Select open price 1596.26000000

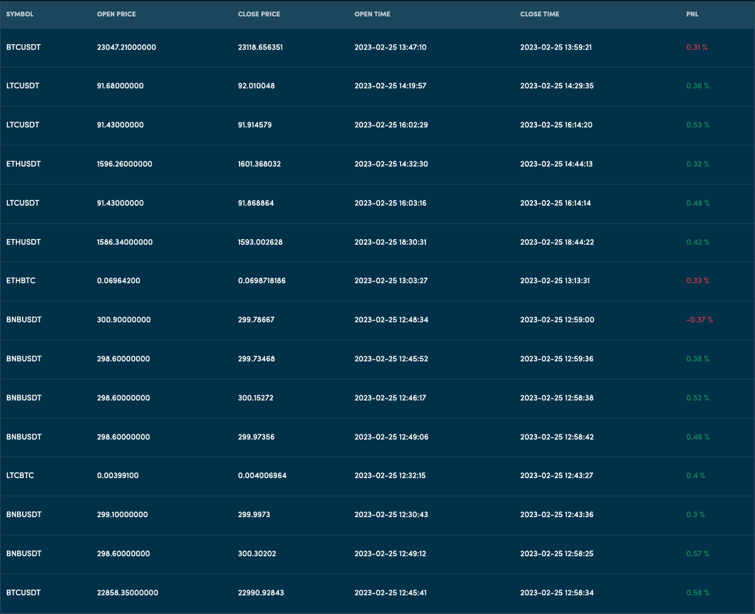point(125,164)
